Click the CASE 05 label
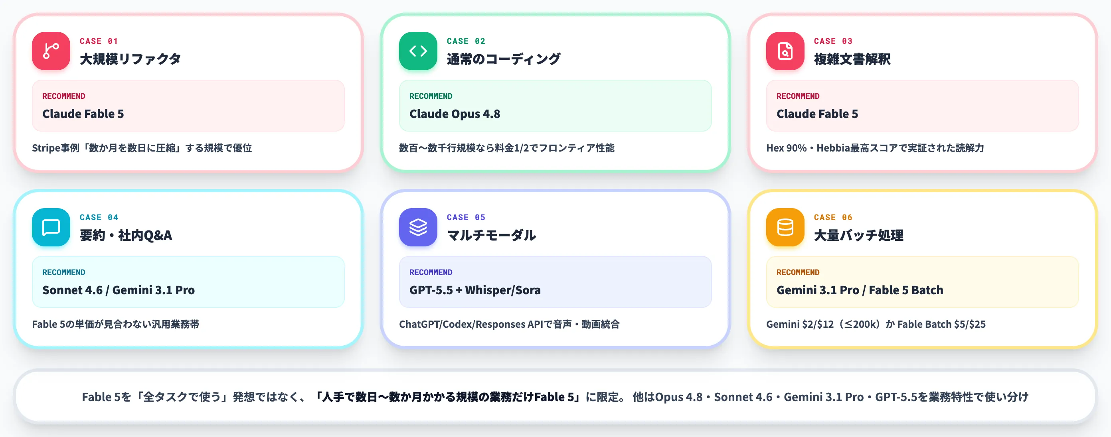The image size is (1111, 437). point(466,217)
